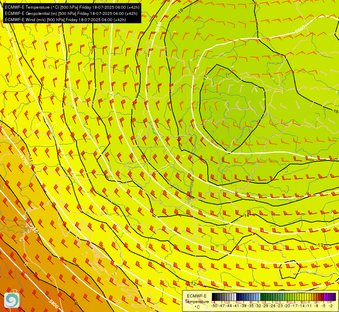The image size is (339, 312).
Task: Click the ECMWF-E Temperature 500 hPa header line
Action: (72, 7)
